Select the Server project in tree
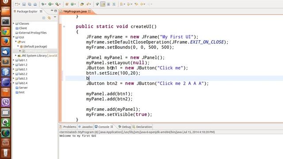The image size is (283, 159). [x=22, y=87]
